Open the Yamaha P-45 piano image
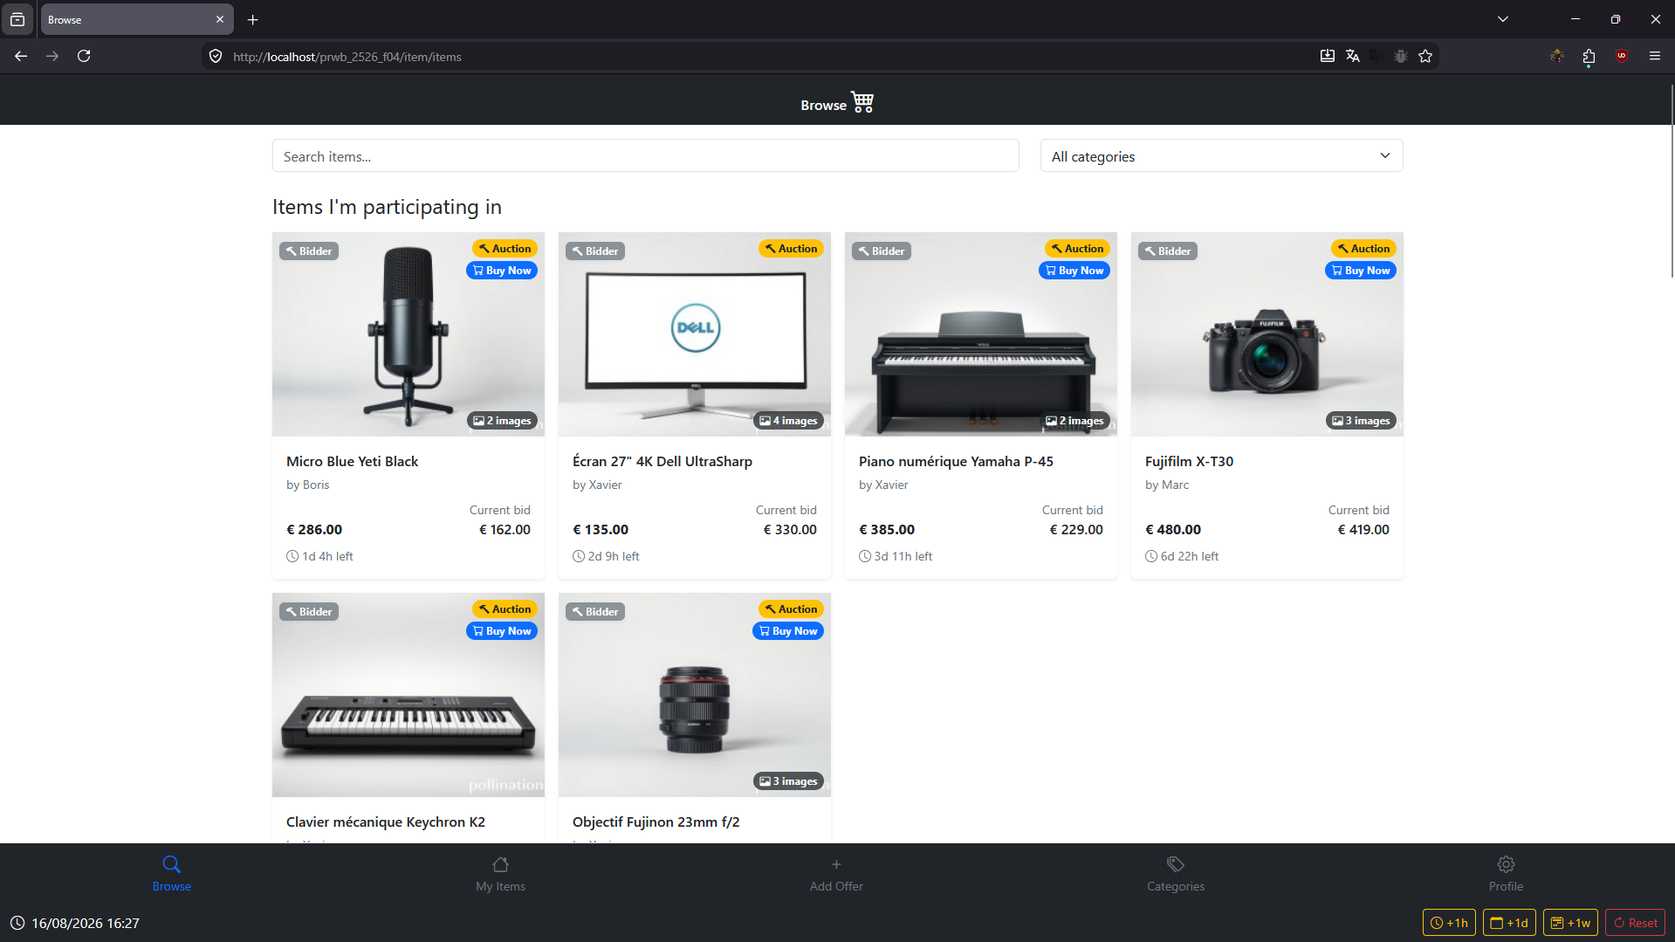 tap(981, 334)
